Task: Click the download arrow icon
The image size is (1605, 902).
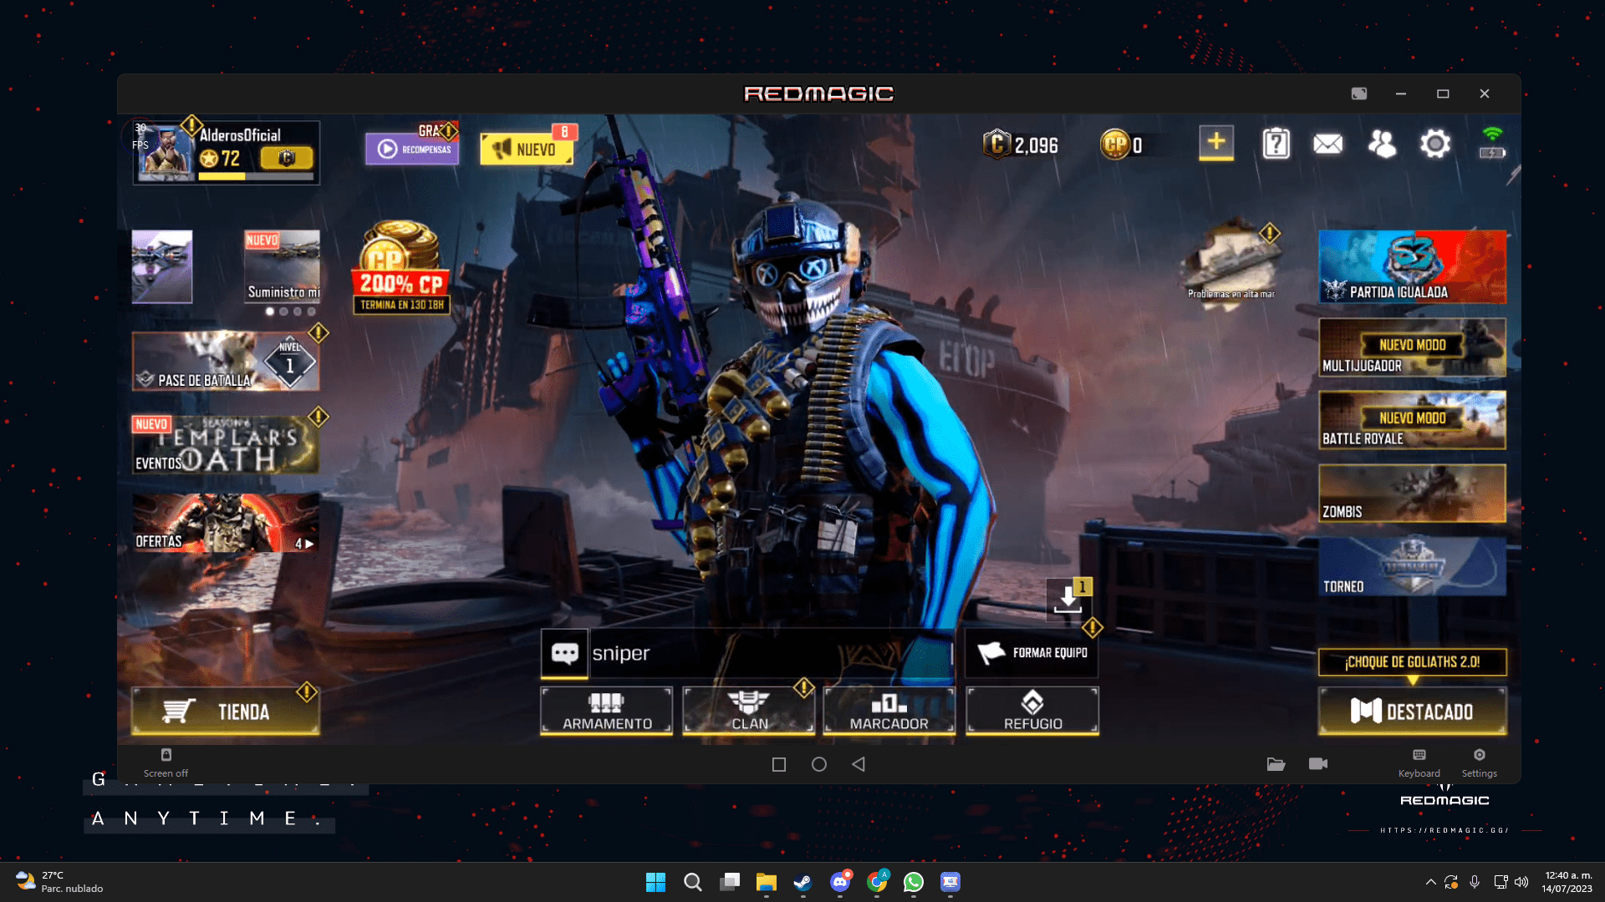Action: 1067,599
